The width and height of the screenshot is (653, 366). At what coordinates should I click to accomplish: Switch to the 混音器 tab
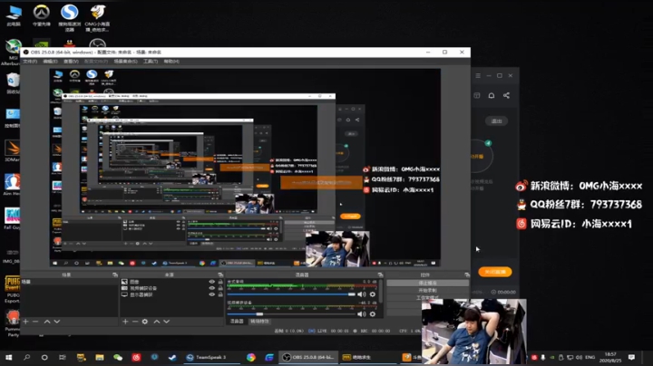pyautogui.click(x=237, y=322)
